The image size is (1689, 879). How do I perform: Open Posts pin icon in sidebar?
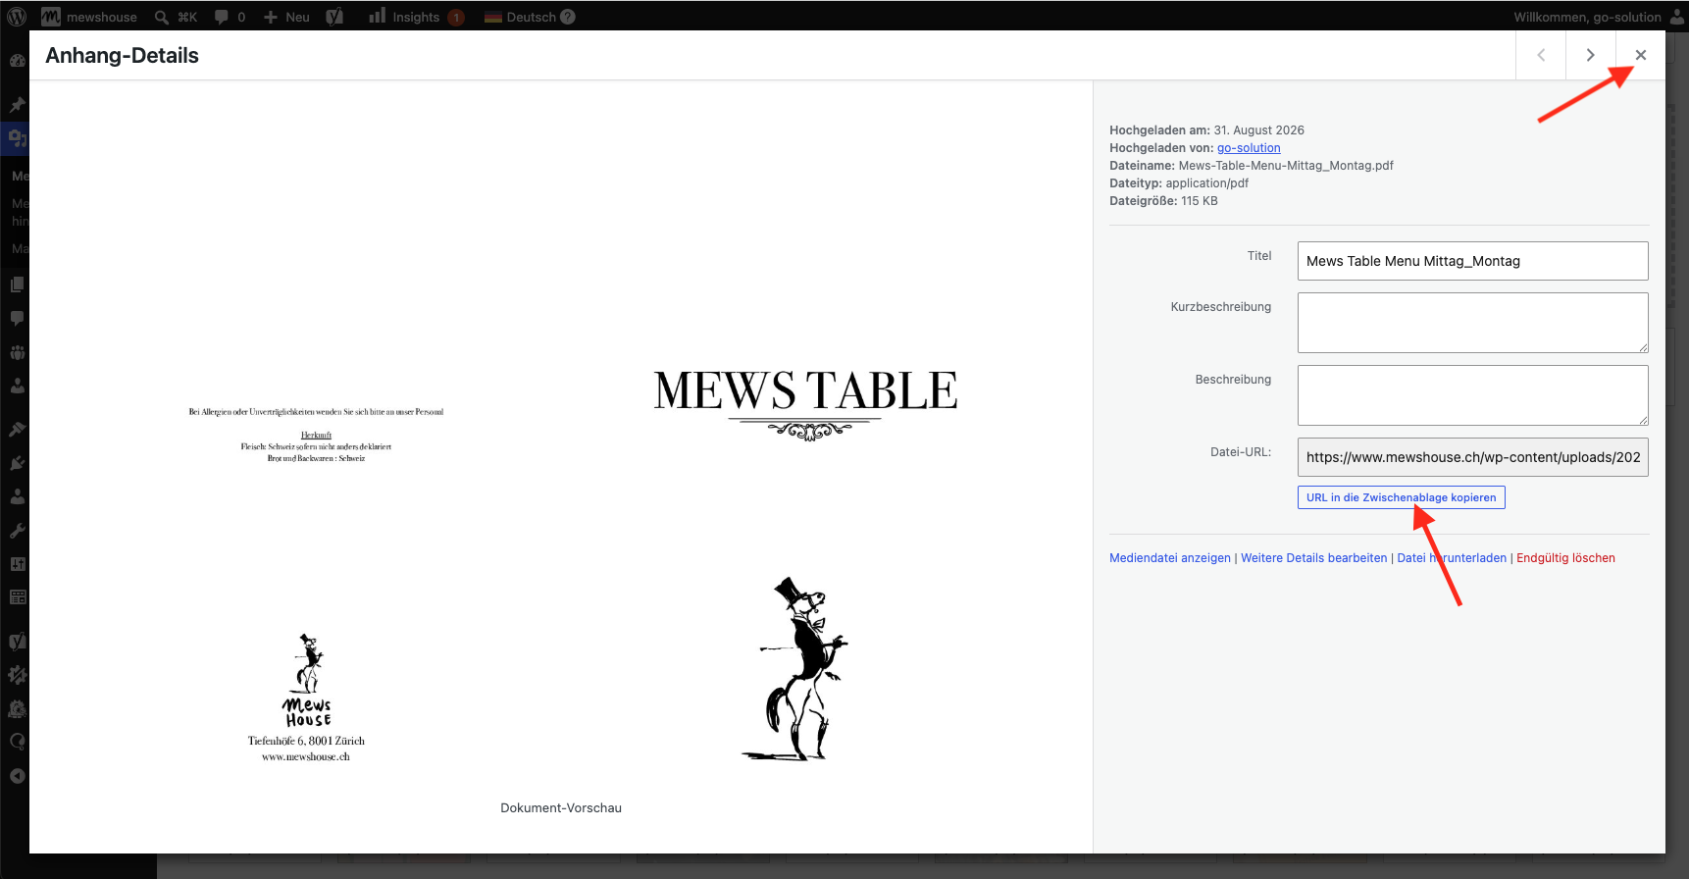(x=18, y=104)
